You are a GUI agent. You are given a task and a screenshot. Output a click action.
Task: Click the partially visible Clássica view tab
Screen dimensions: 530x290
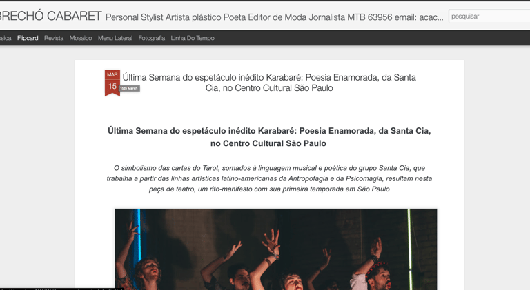tap(6, 38)
